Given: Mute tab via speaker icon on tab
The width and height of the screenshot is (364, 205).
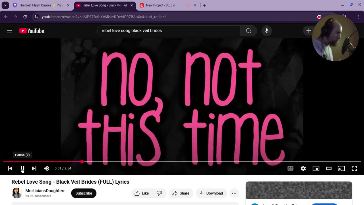Looking at the screenshot, I should pos(125,5).
